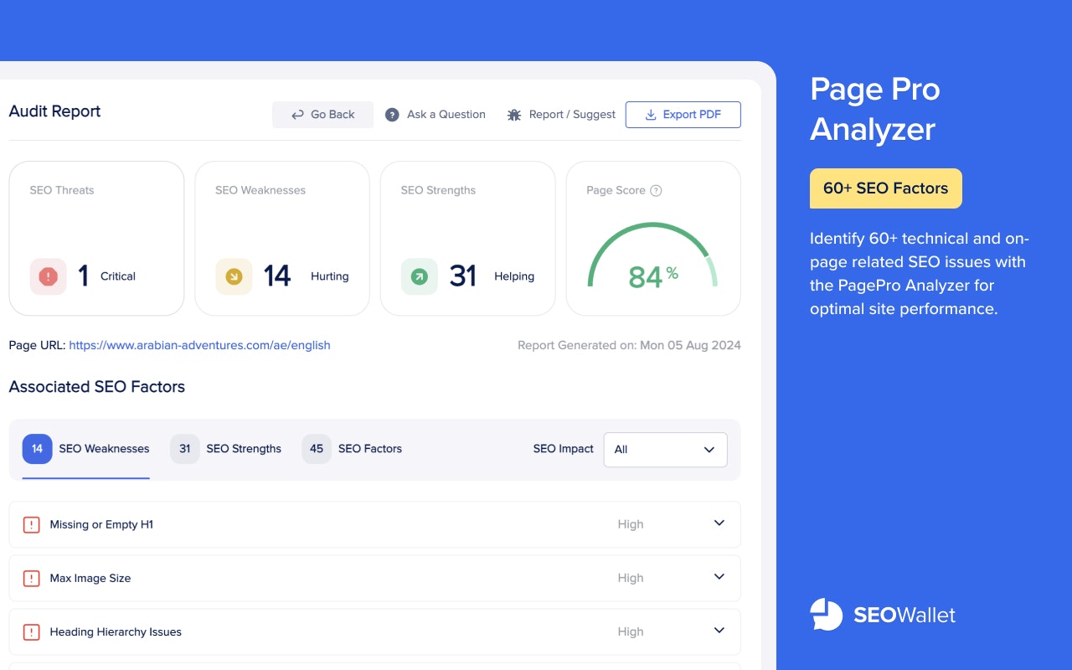Click the 45 count badge on Factors tab
1072x670 pixels.
317,449
